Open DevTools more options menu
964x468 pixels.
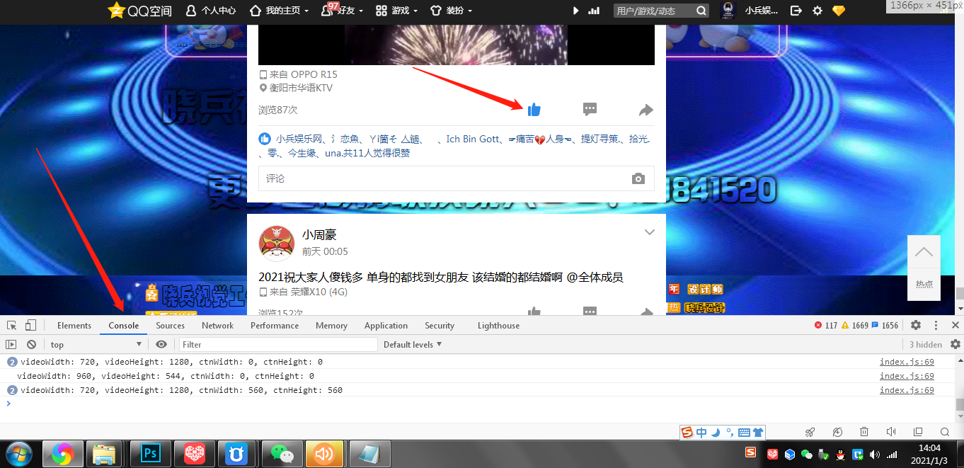936,325
